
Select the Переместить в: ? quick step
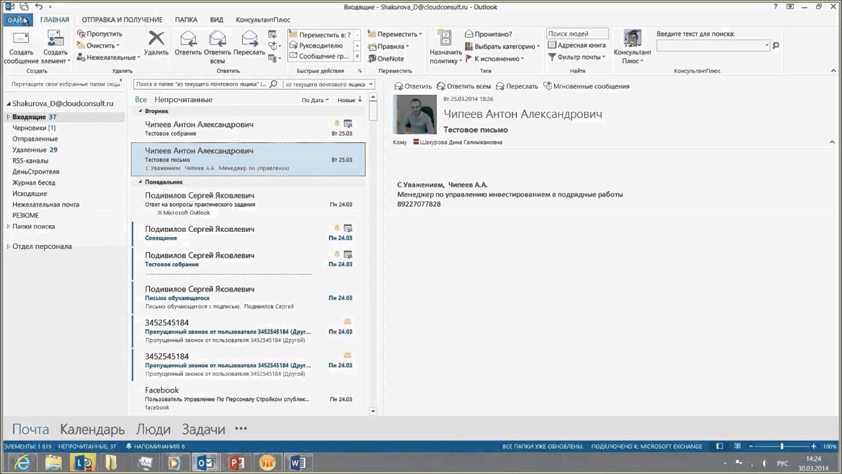(x=320, y=34)
